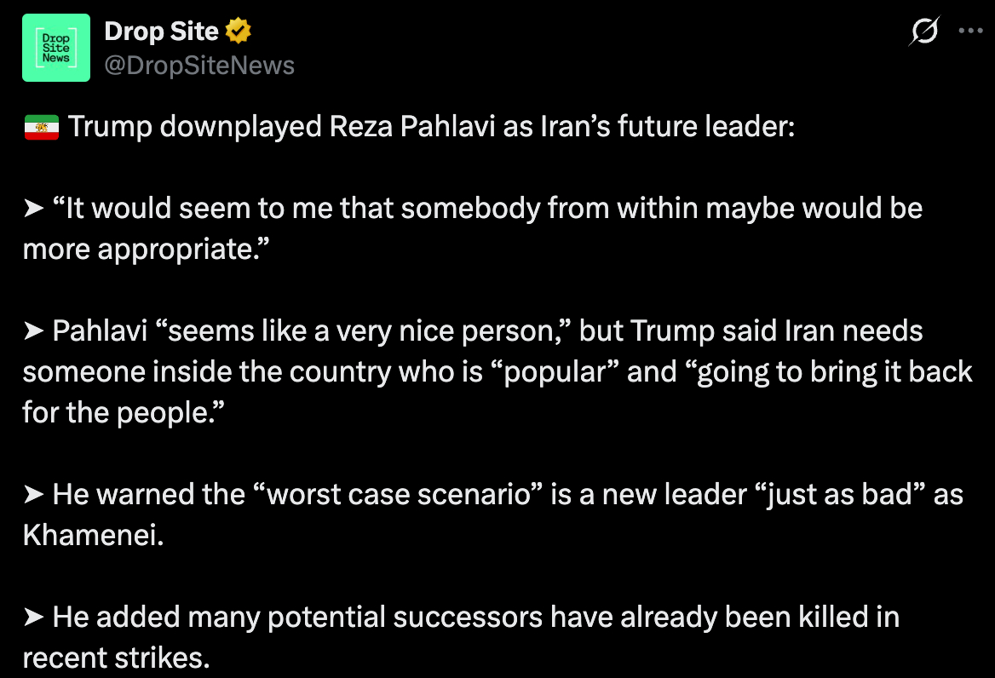This screenshot has width=995, height=678.
Task: Click the arrow bullet before "He warned"
Action: coord(34,496)
